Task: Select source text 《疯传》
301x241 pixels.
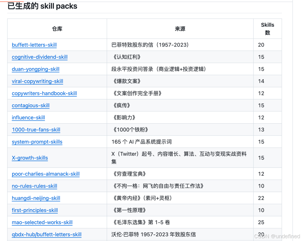Action: [x=122, y=105]
